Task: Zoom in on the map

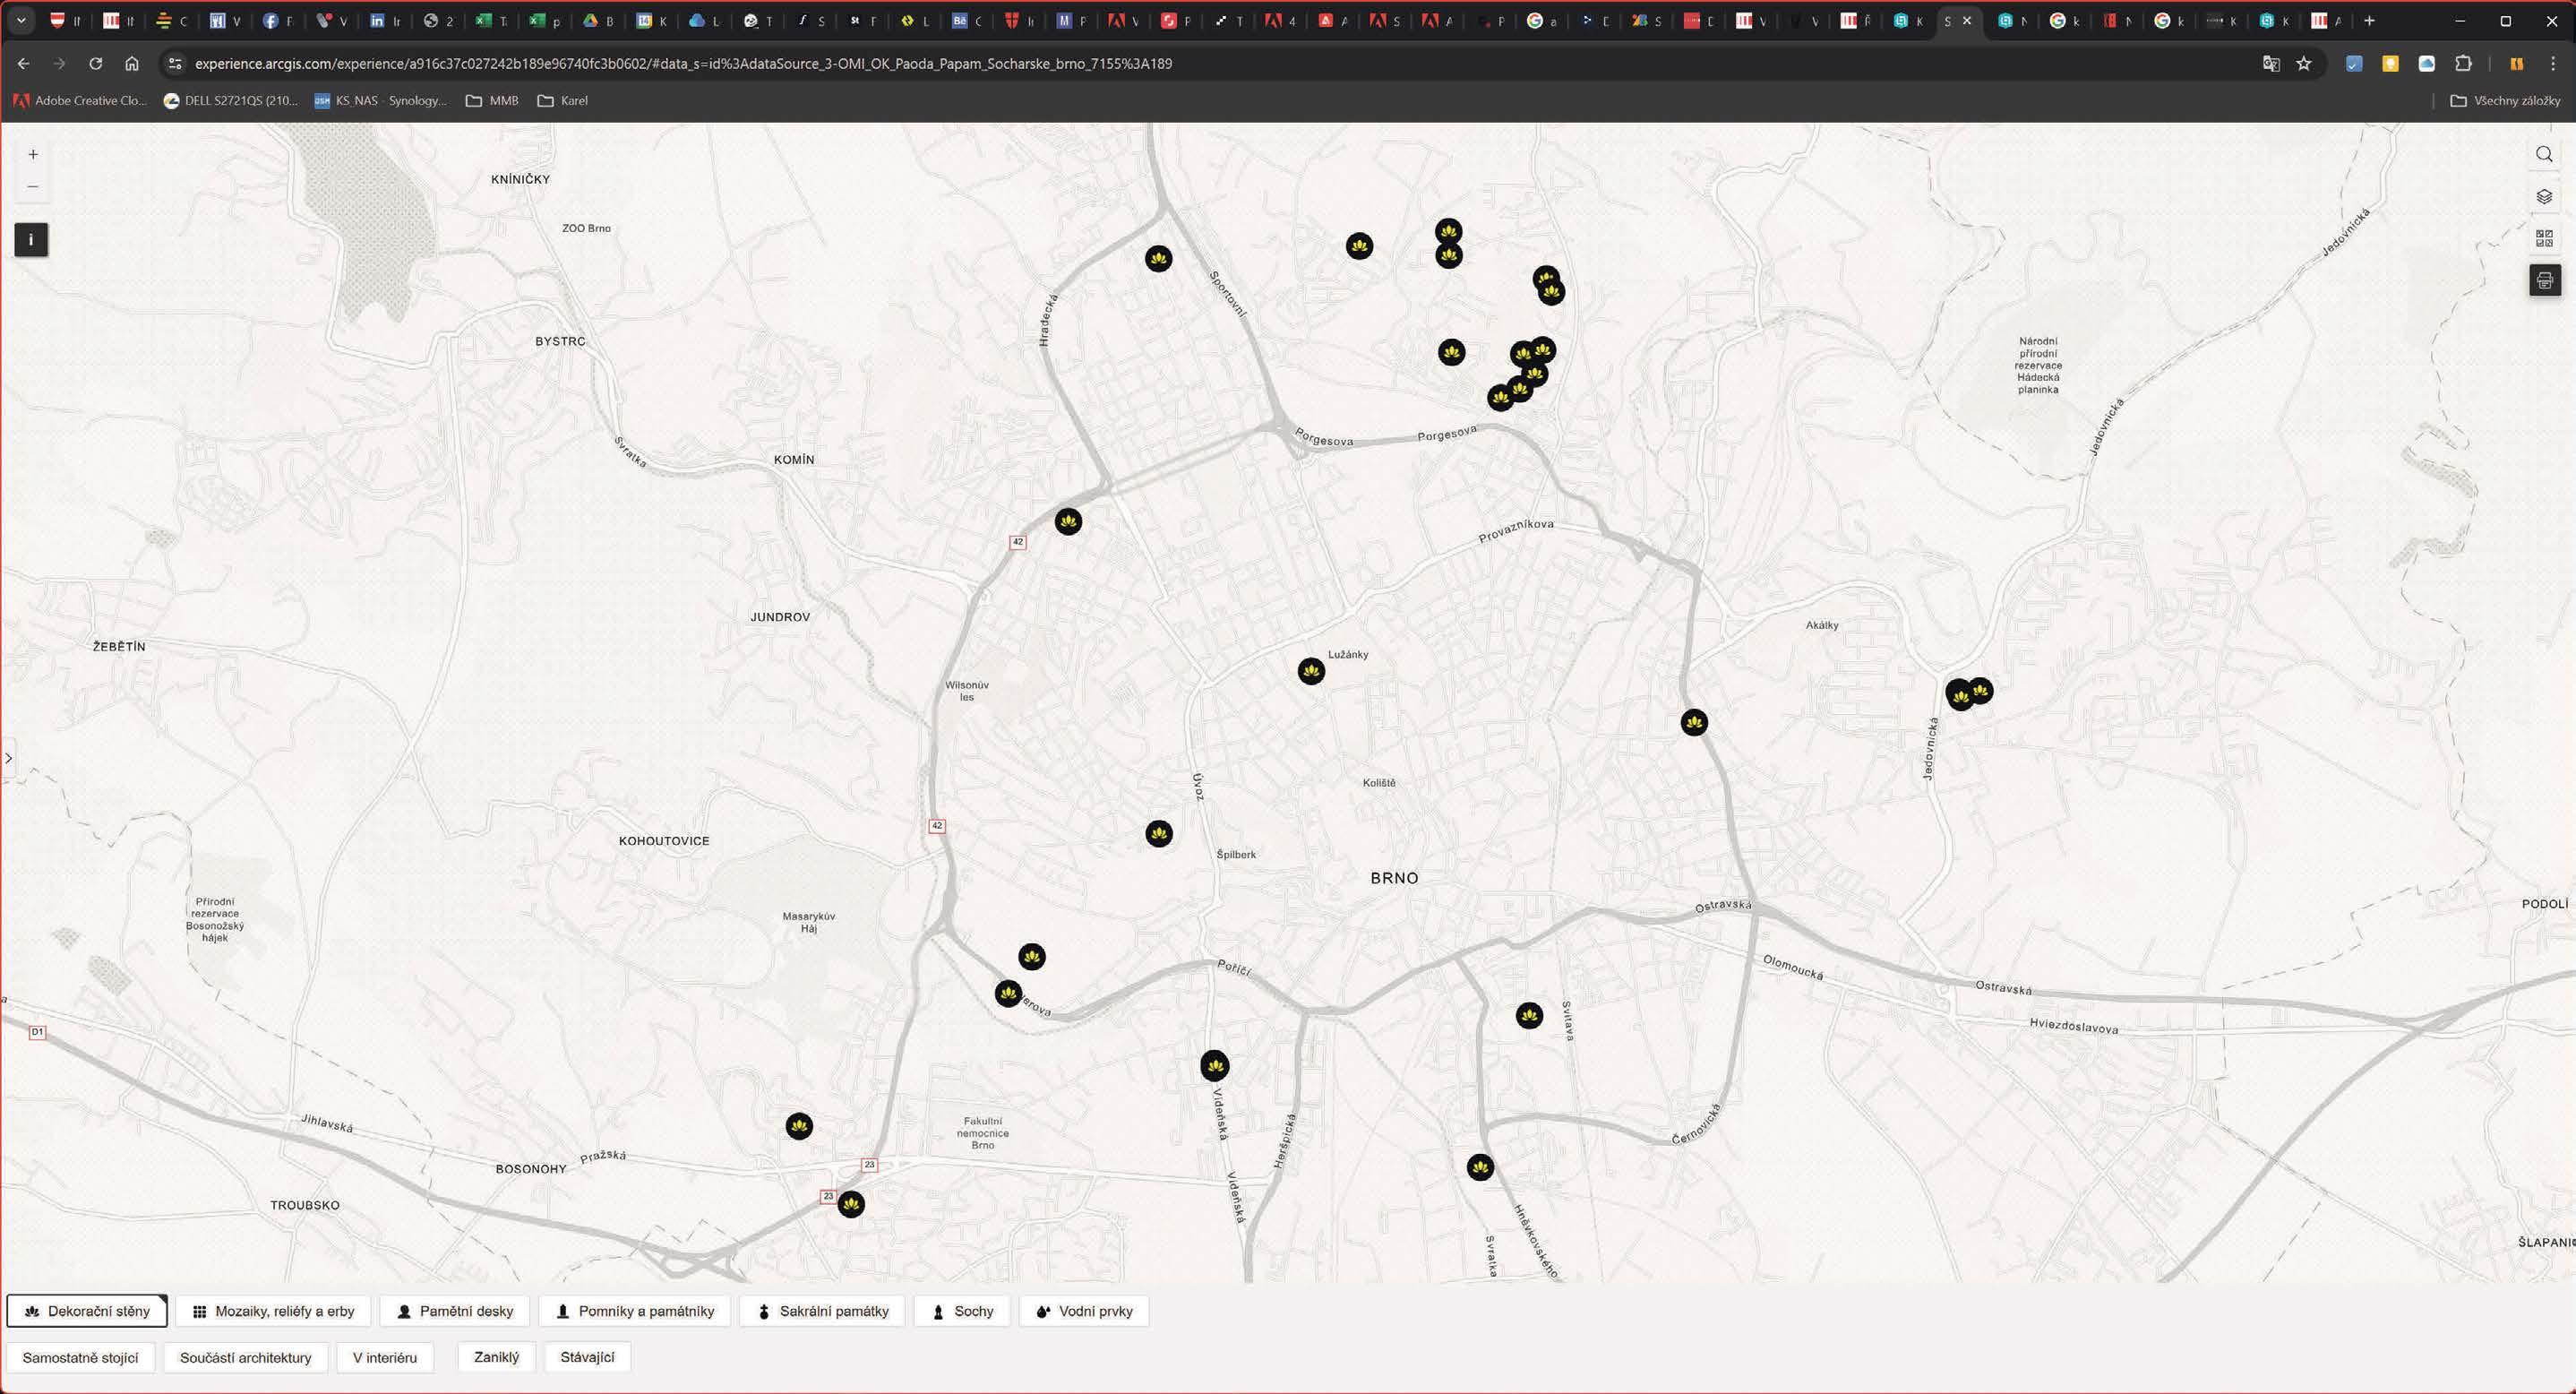Action: point(33,155)
